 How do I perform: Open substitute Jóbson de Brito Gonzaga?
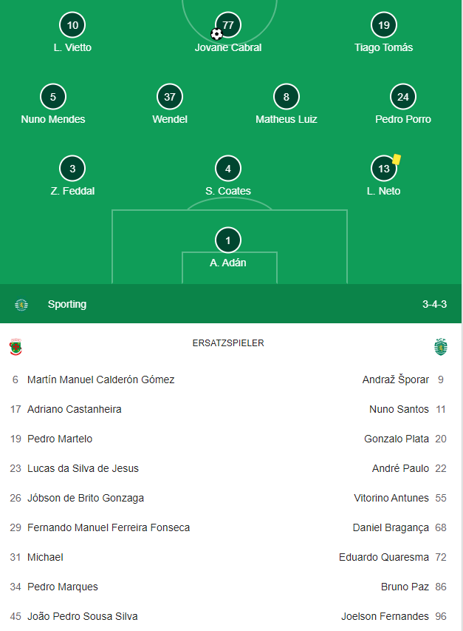[86, 498]
